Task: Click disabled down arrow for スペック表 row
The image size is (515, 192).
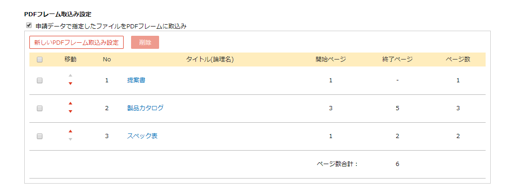Action: coord(70,139)
